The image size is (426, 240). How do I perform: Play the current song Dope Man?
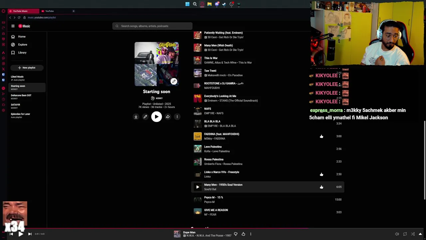(21, 234)
